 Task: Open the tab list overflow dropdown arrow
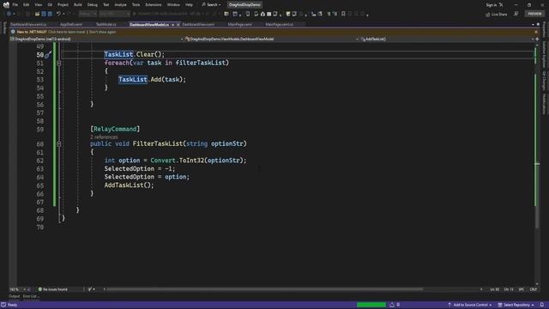pyautogui.click(x=533, y=25)
